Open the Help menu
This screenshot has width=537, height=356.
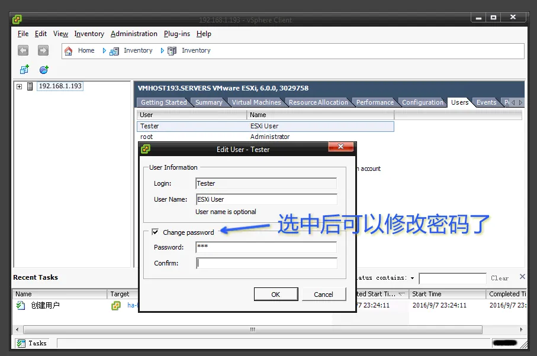point(204,34)
